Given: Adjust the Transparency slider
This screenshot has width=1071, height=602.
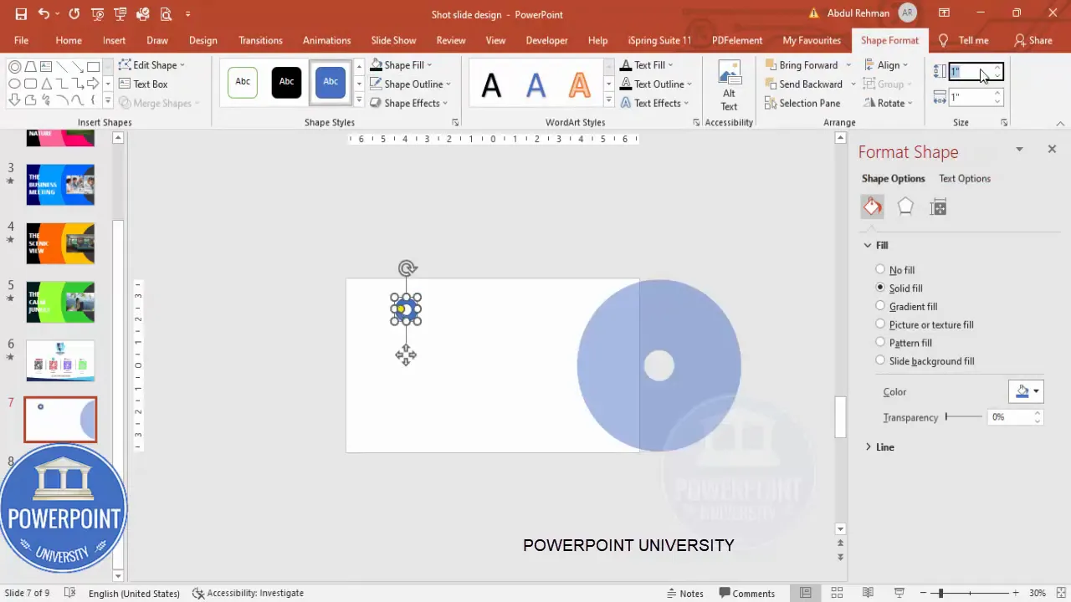Looking at the screenshot, I should pos(964,416).
